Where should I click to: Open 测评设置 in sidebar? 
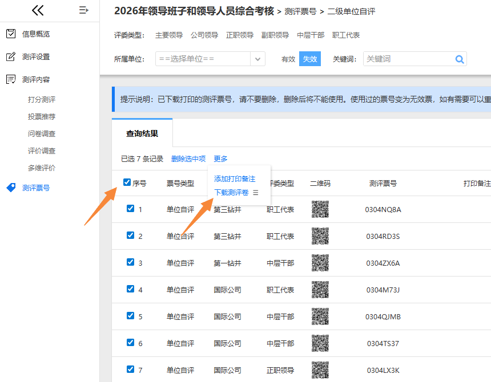click(x=36, y=56)
